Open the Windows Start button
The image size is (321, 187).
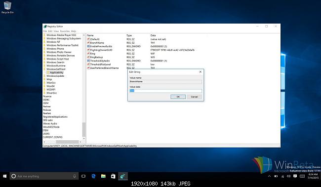[5, 176]
